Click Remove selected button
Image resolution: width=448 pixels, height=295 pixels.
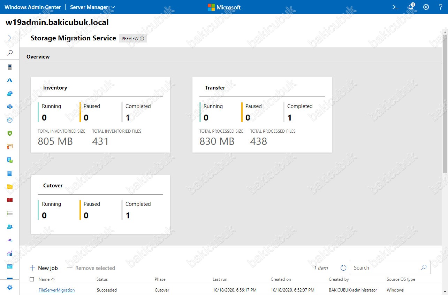point(91,268)
